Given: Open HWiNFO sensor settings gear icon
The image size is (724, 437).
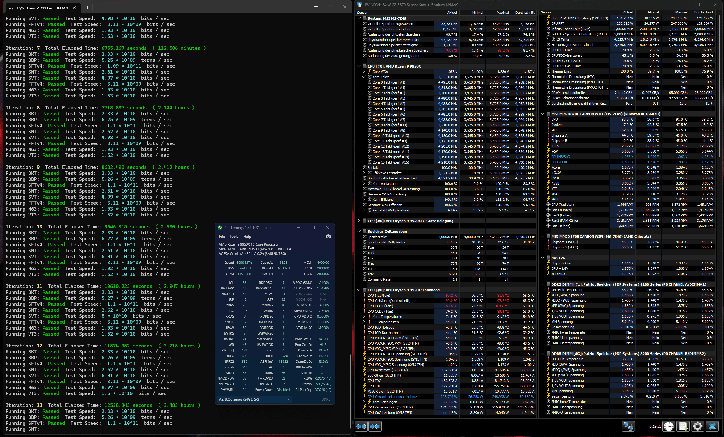Looking at the screenshot, I should [x=698, y=426].
